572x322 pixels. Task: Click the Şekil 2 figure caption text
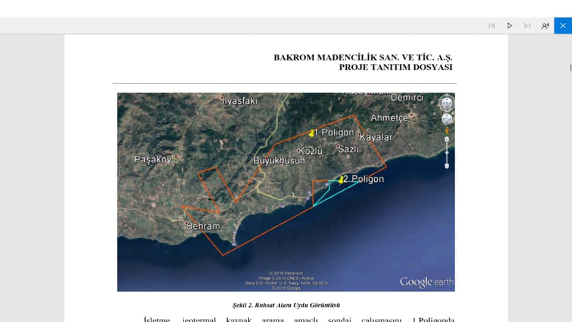click(286, 305)
